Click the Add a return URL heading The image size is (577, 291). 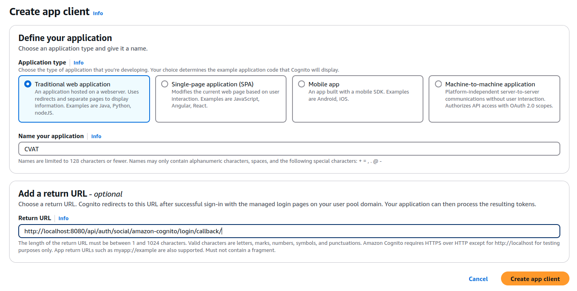pos(53,194)
